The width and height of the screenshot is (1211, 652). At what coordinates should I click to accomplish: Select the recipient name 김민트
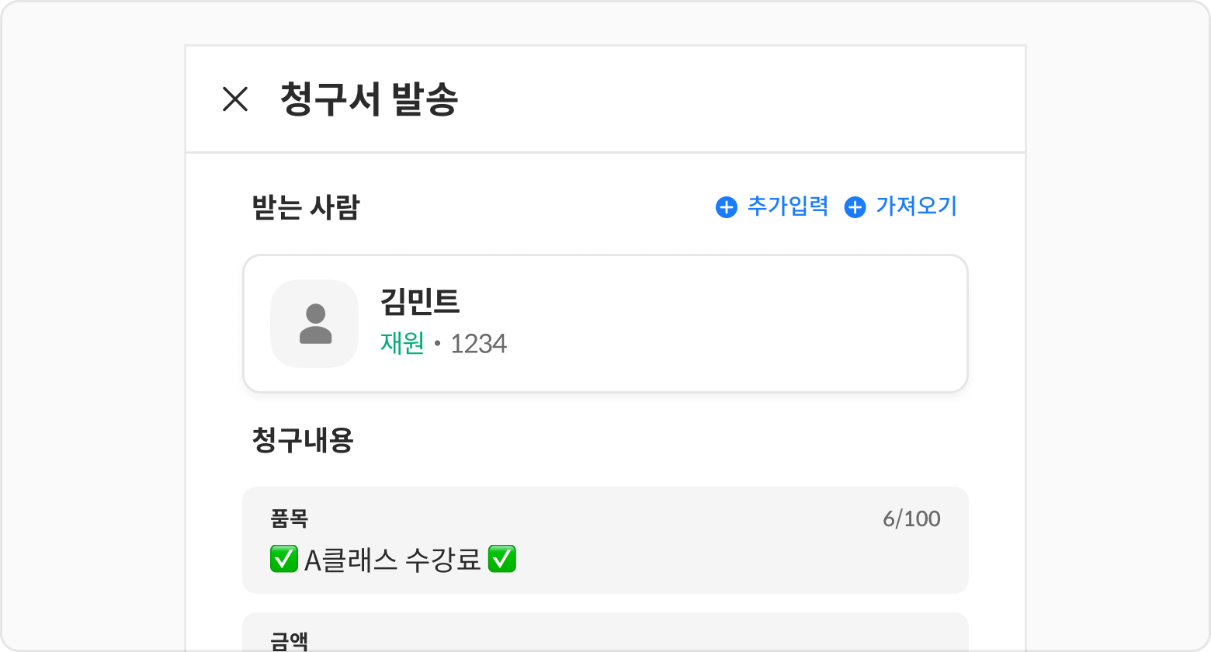[420, 302]
